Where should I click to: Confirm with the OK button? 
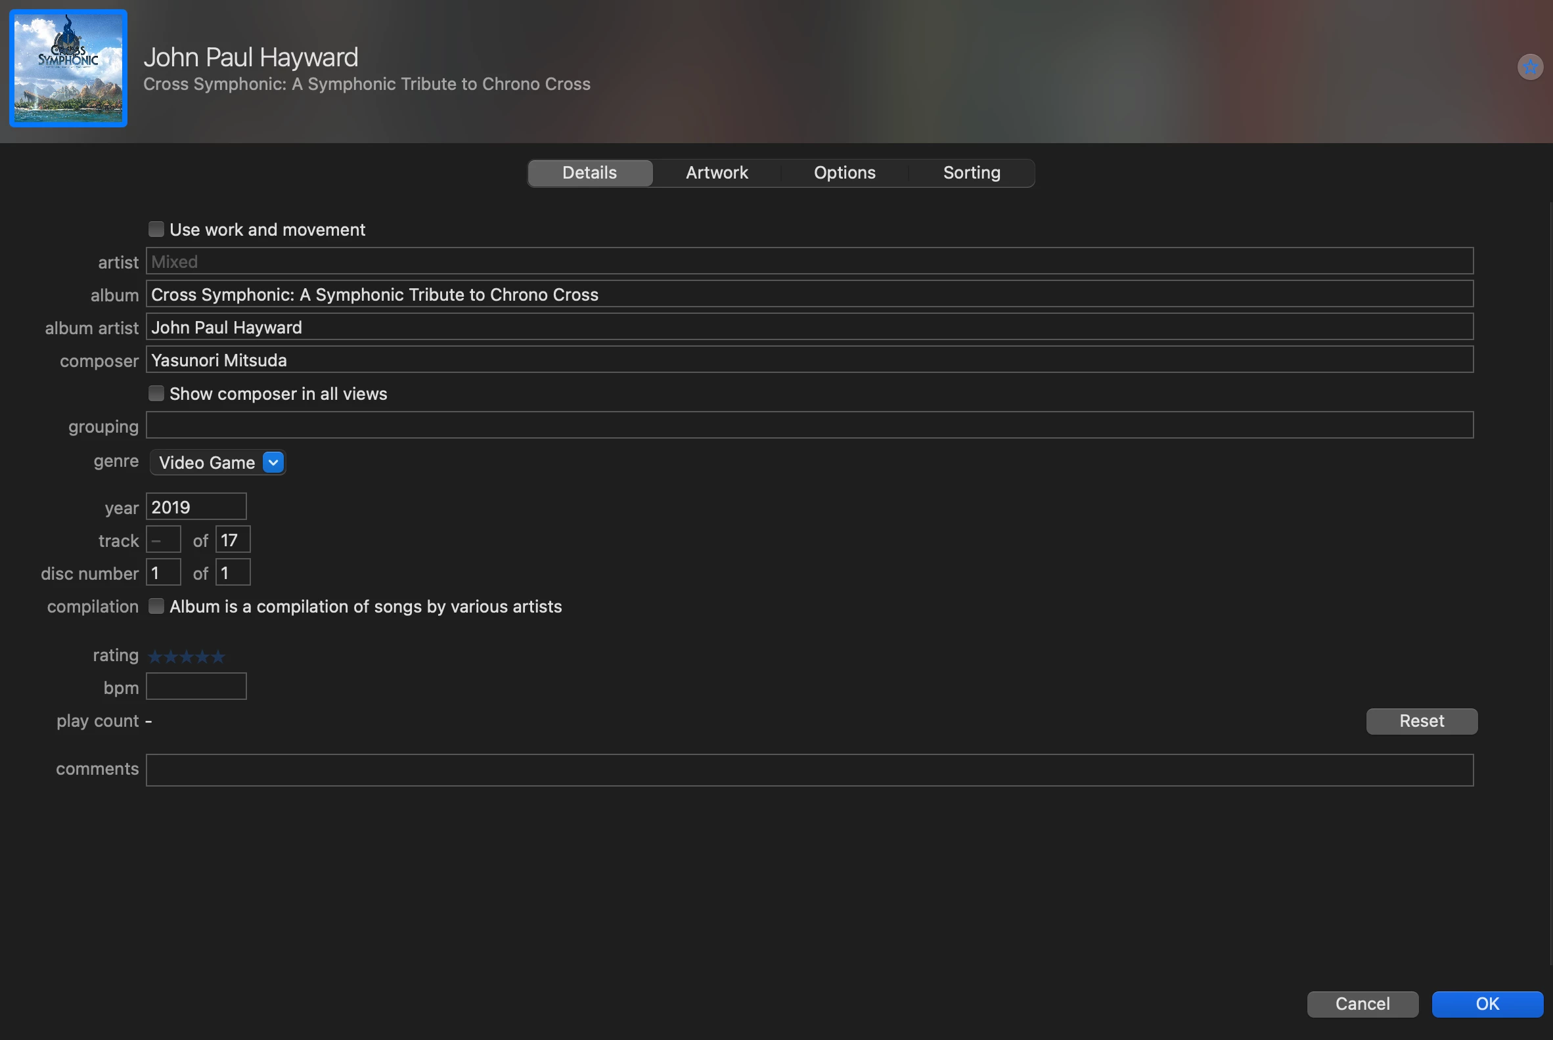coord(1487,1003)
